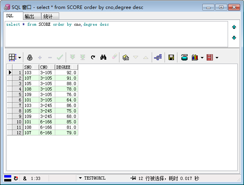Click the 3-245 cell in row 7
Viewport: 244px width, 185px height.
[x=47, y=105]
